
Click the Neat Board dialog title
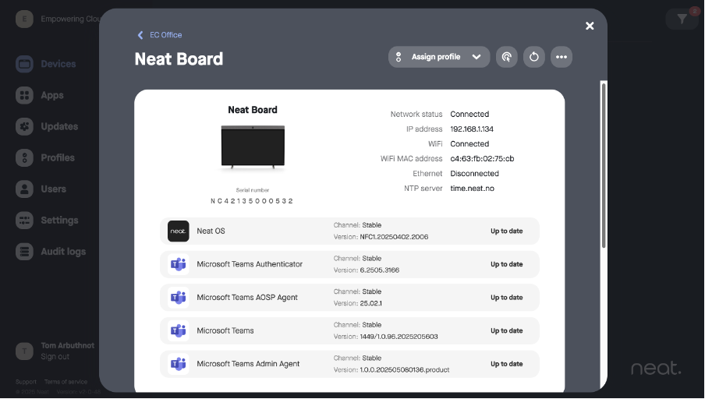point(179,59)
